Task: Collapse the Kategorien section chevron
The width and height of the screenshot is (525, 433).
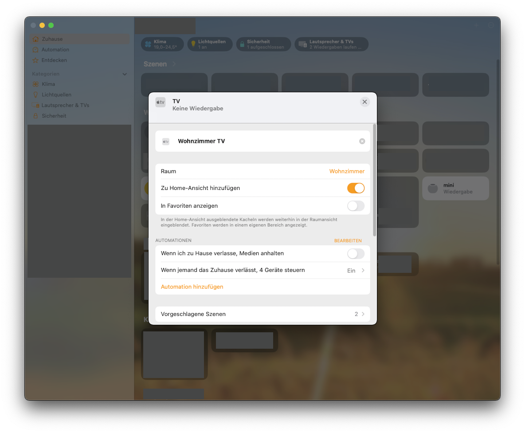Action: point(125,74)
